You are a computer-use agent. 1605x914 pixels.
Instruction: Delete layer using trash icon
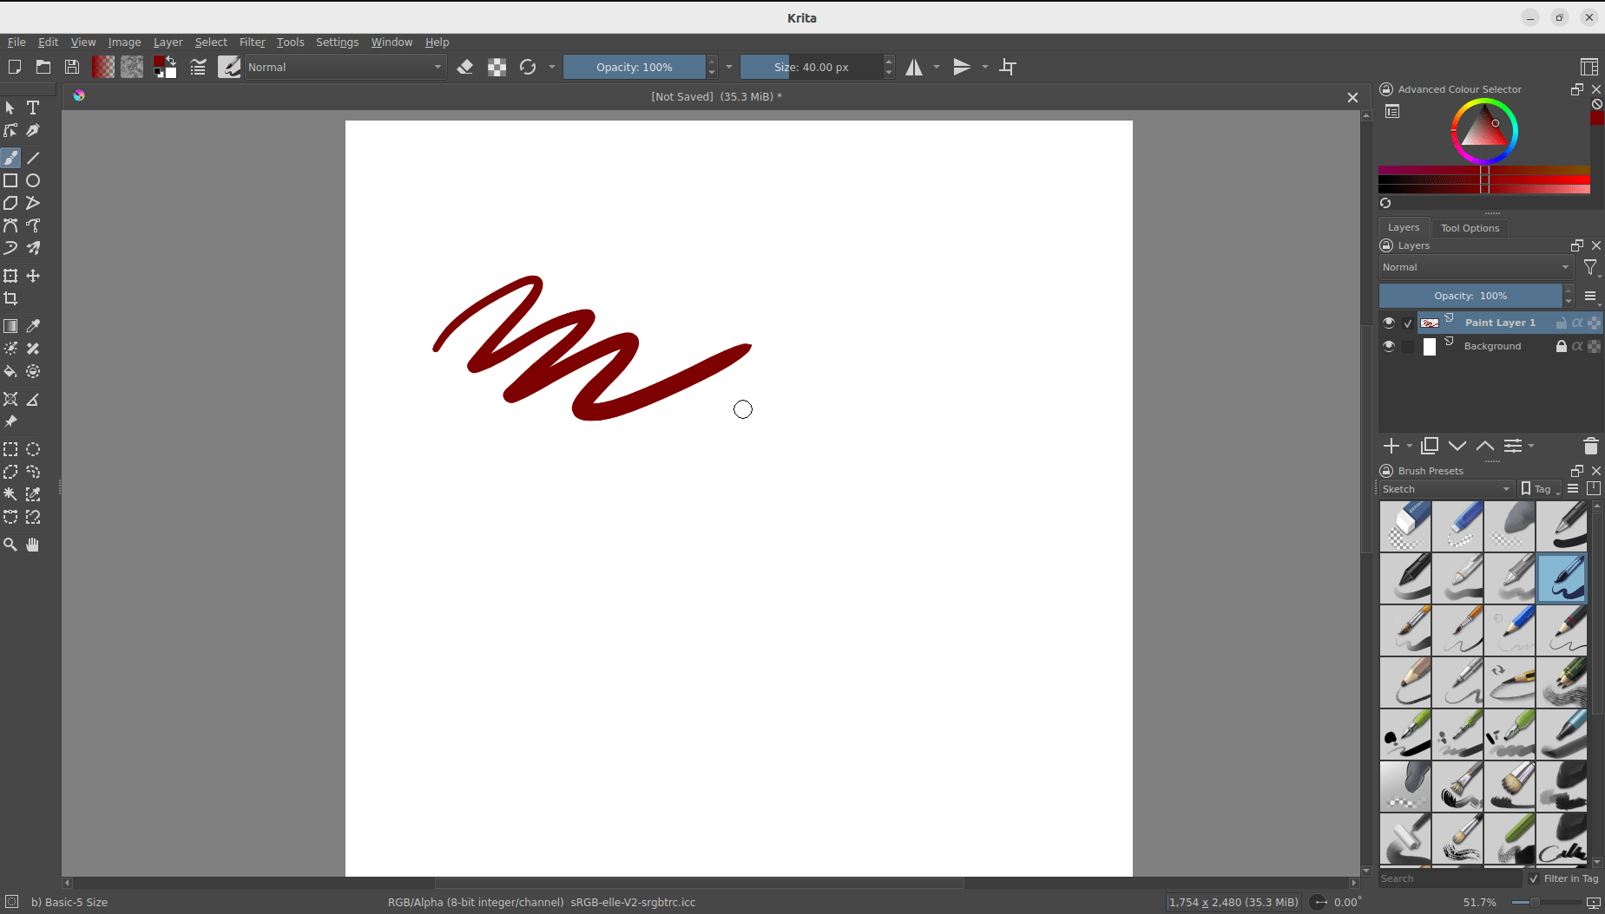1590,446
